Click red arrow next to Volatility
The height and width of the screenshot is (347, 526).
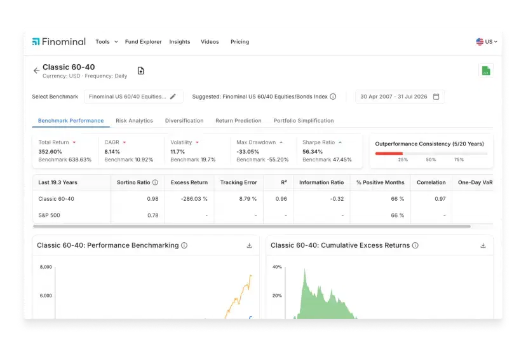(x=197, y=142)
